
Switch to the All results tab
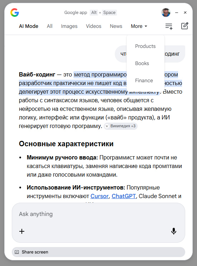point(50,26)
